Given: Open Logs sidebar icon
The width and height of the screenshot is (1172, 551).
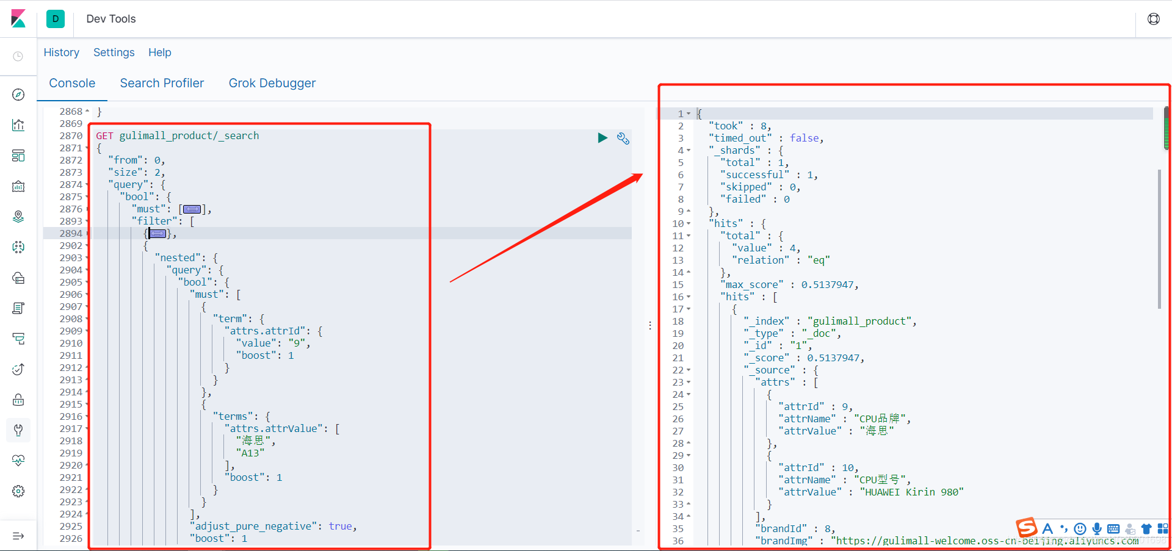Looking at the screenshot, I should (x=18, y=308).
